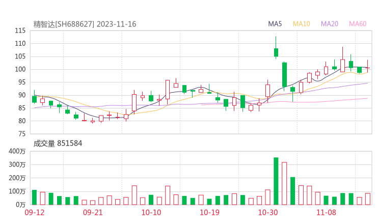Select the last candlestick on the right

point(368,66)
